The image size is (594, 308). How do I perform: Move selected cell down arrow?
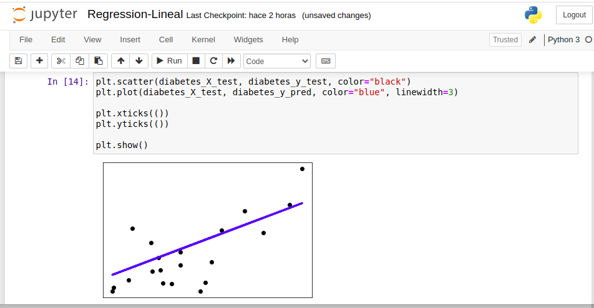139,61
